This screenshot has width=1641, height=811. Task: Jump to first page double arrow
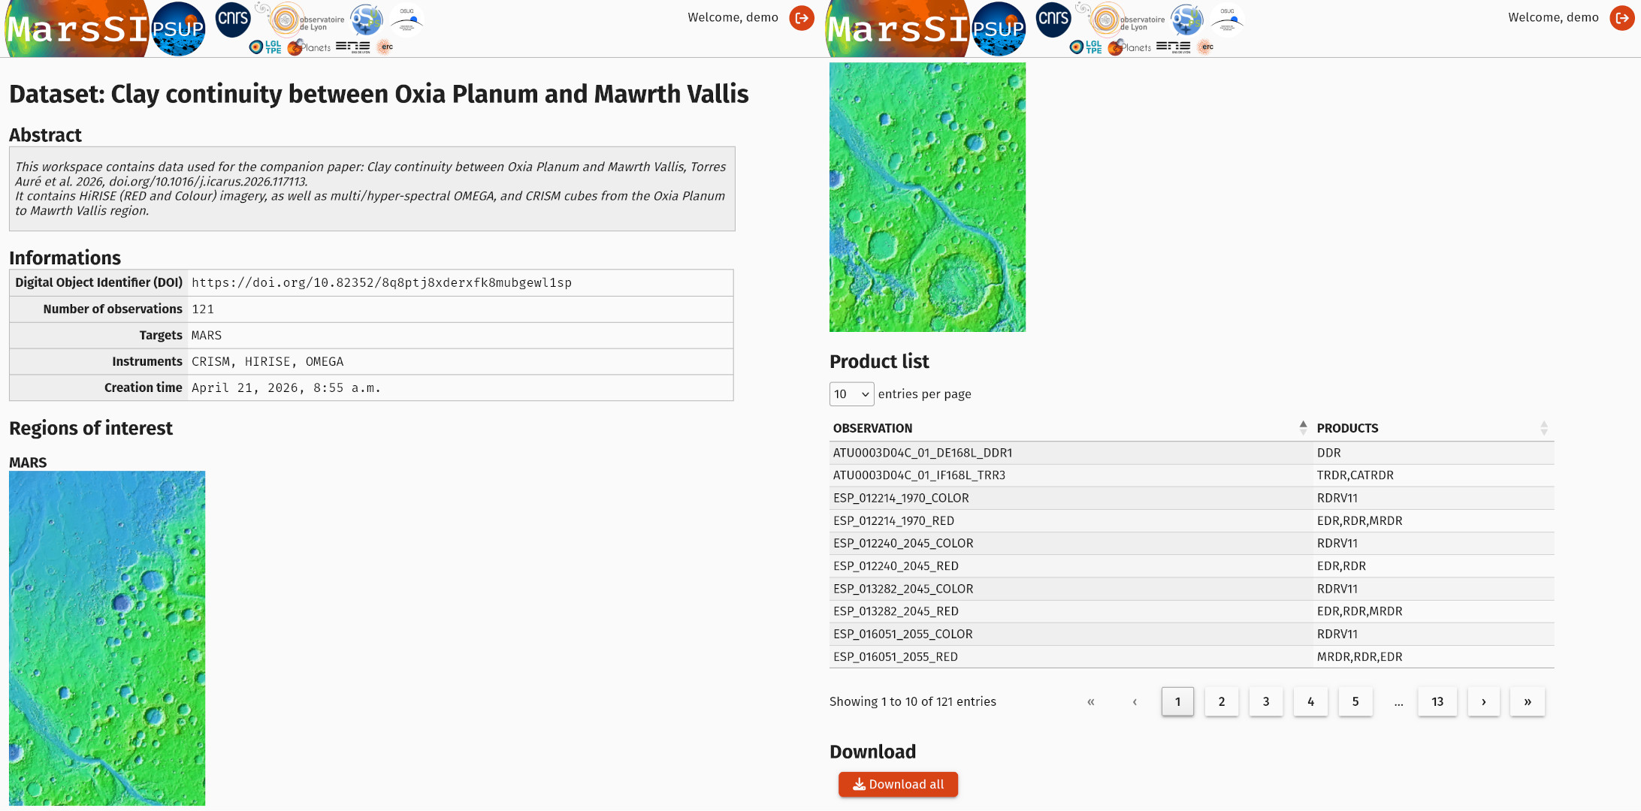1090,701
